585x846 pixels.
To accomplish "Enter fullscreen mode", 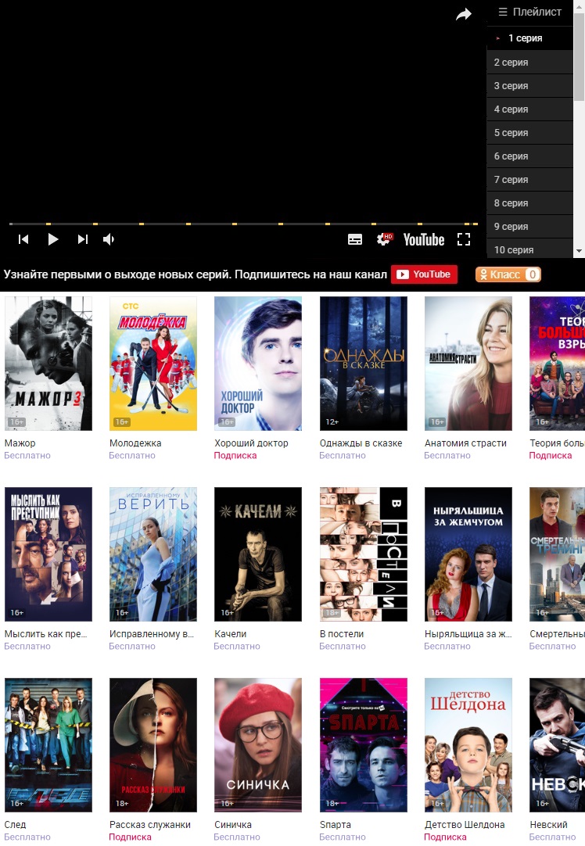I will 464,239.
